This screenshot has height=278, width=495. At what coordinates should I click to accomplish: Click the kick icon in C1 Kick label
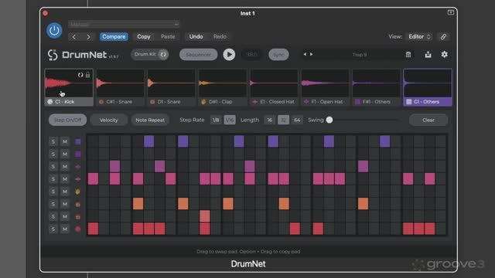49,101
